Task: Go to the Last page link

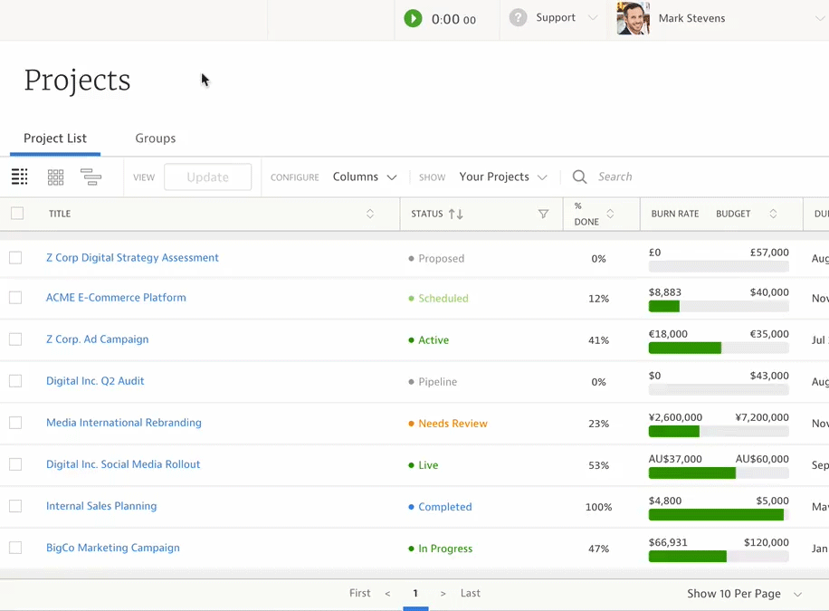Action: pyautogui.click(x=471, y=594)
